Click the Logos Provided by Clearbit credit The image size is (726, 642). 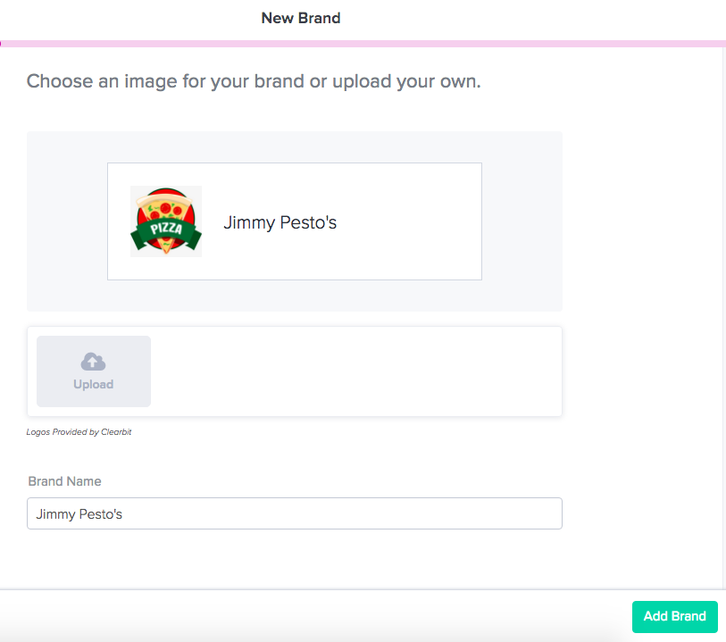[79, 432]
